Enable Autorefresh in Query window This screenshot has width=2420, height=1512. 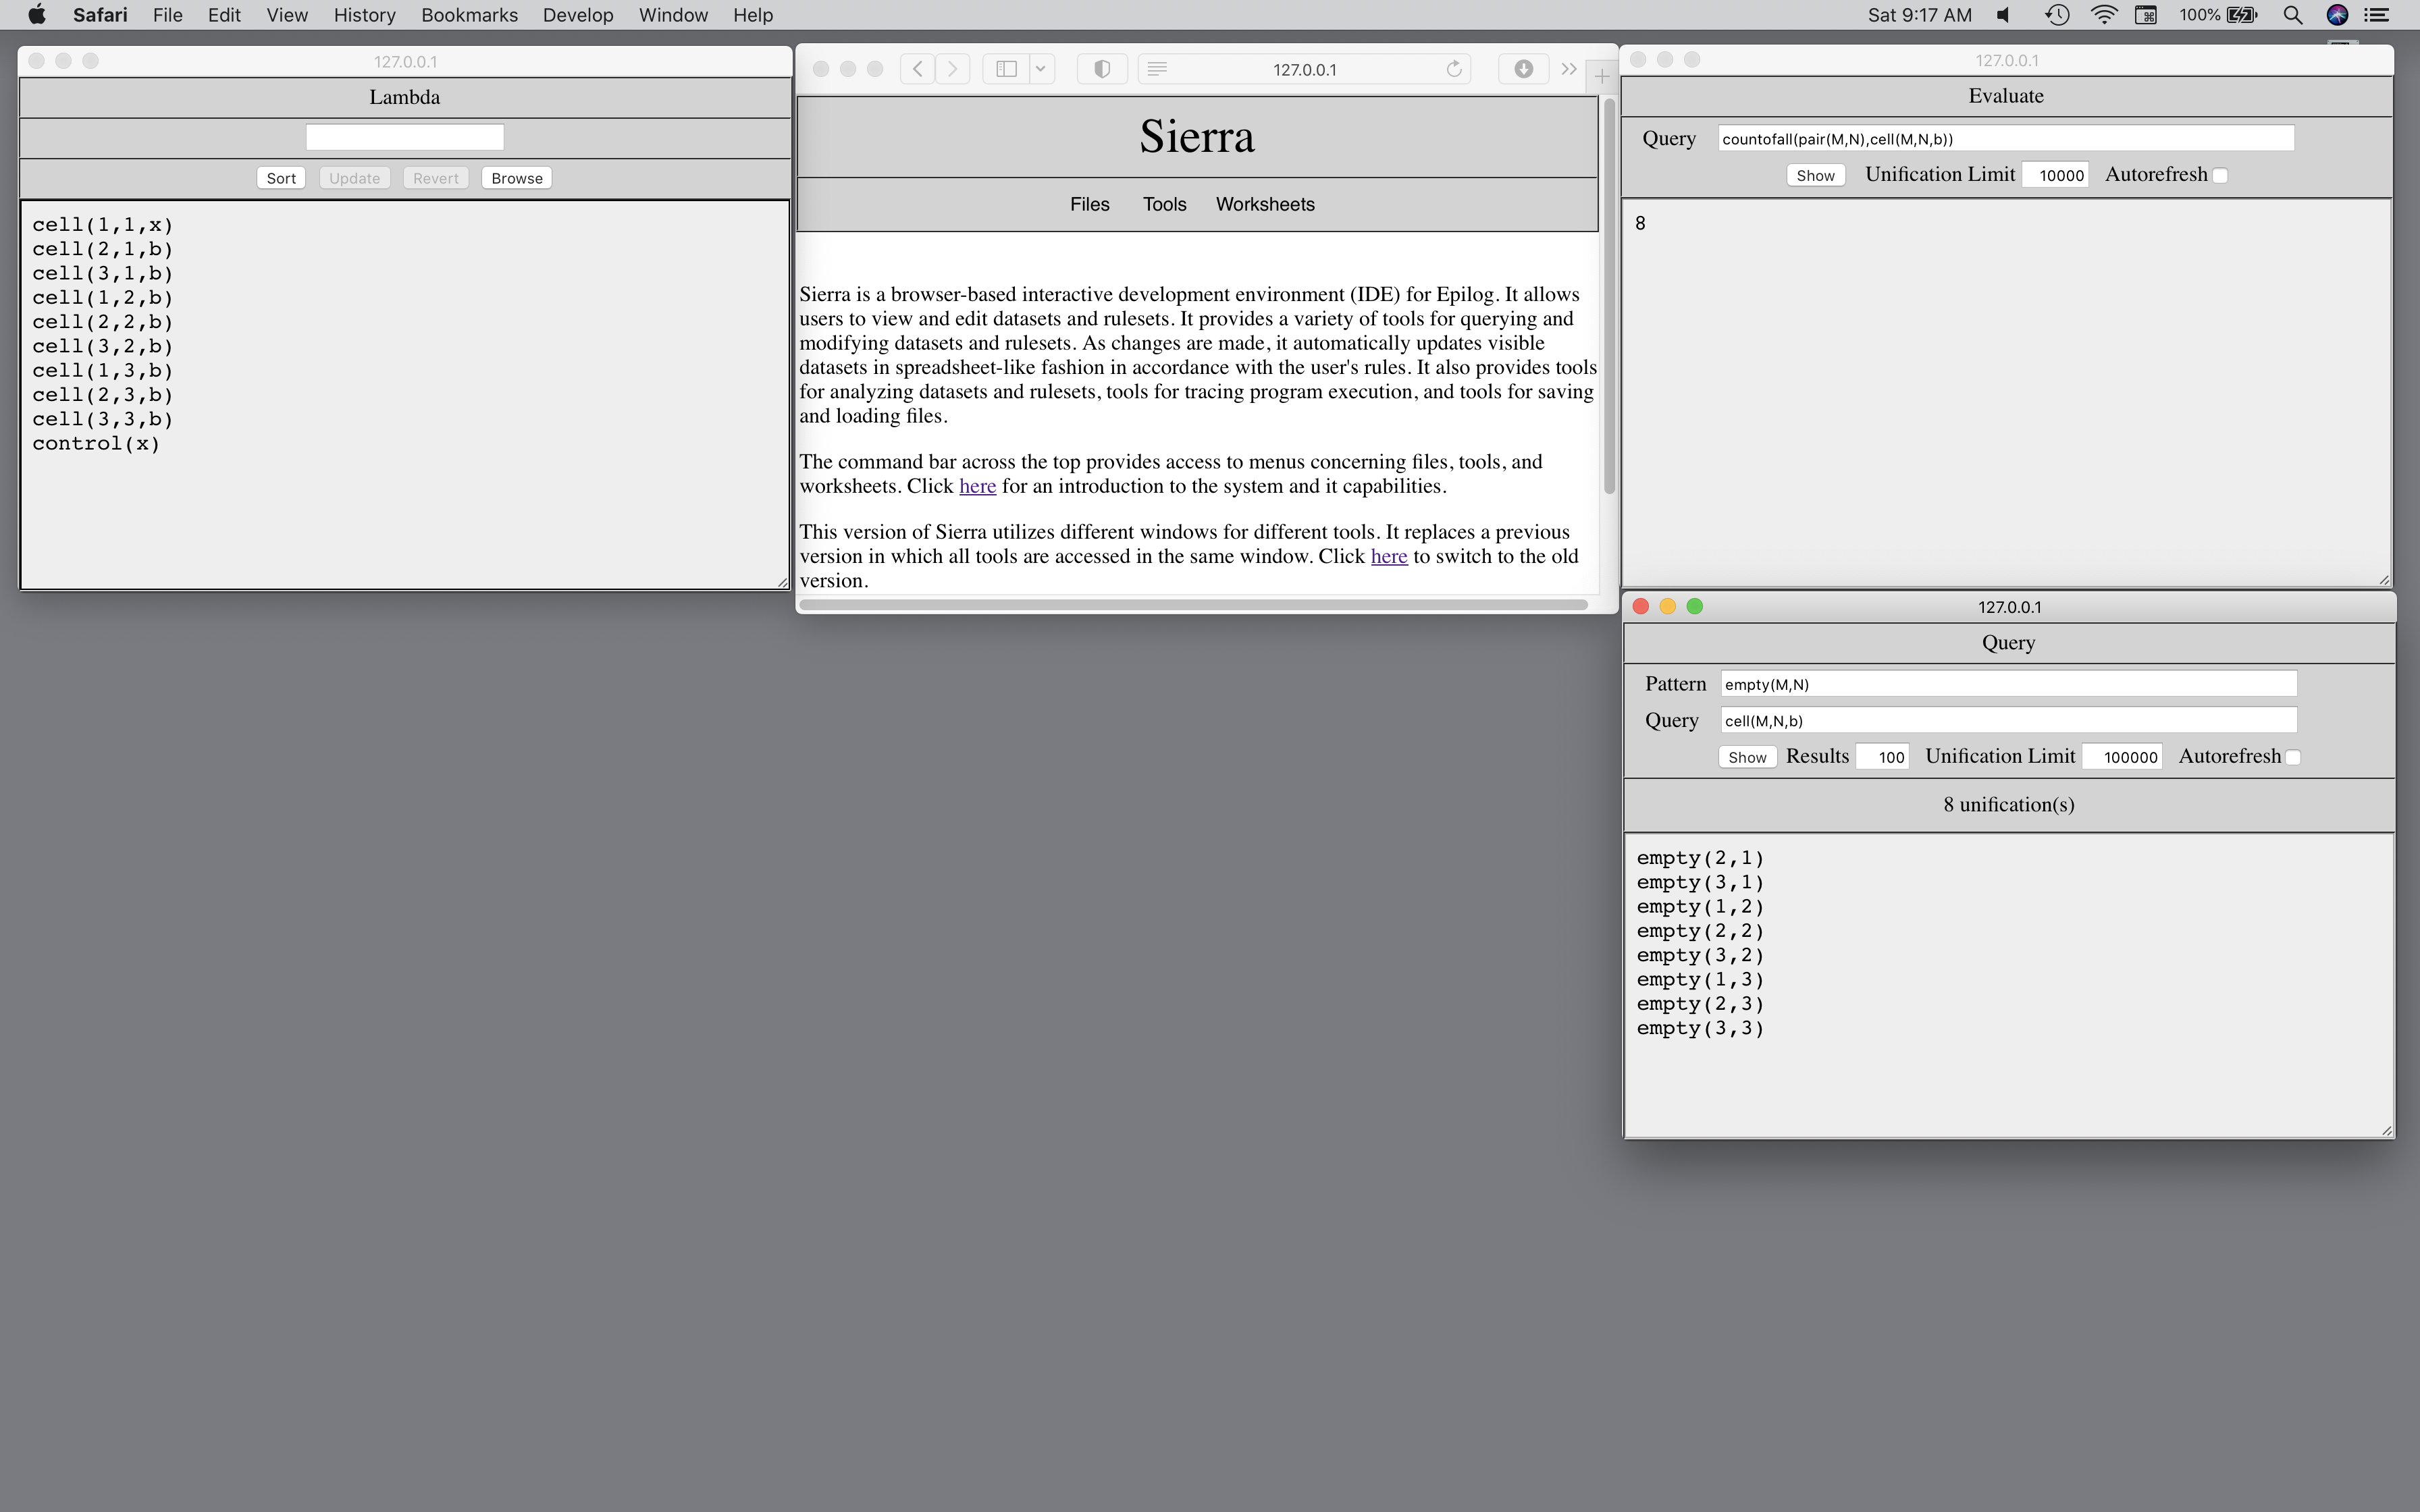(x=2293, y=758)
